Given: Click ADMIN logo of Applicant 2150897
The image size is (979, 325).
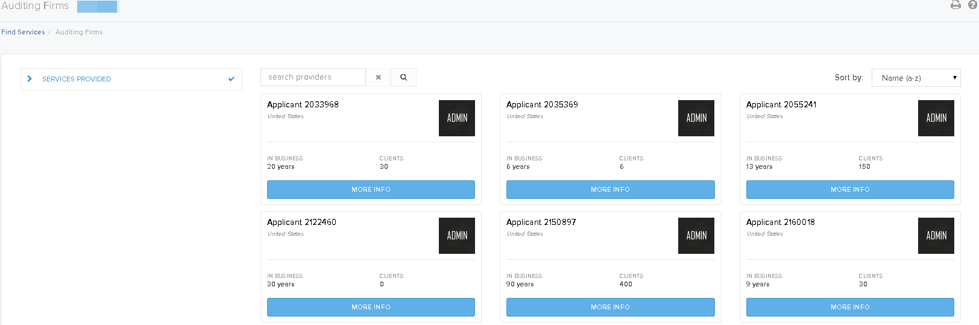Looking at the screenshot, I should coord(696,236).
